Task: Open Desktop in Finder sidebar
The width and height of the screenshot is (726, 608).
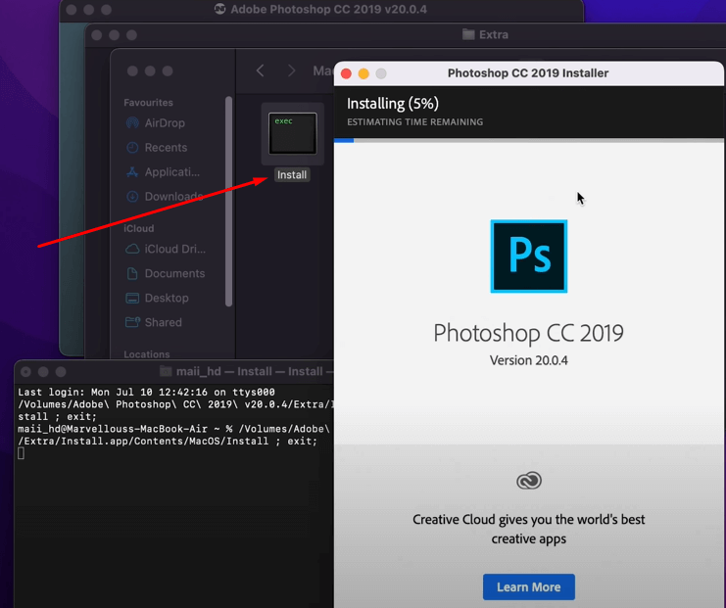Action: 157,298
